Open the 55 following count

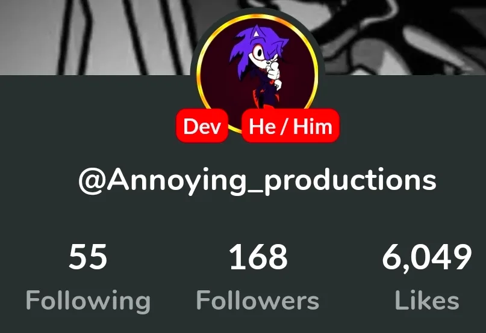pos(88,257)
